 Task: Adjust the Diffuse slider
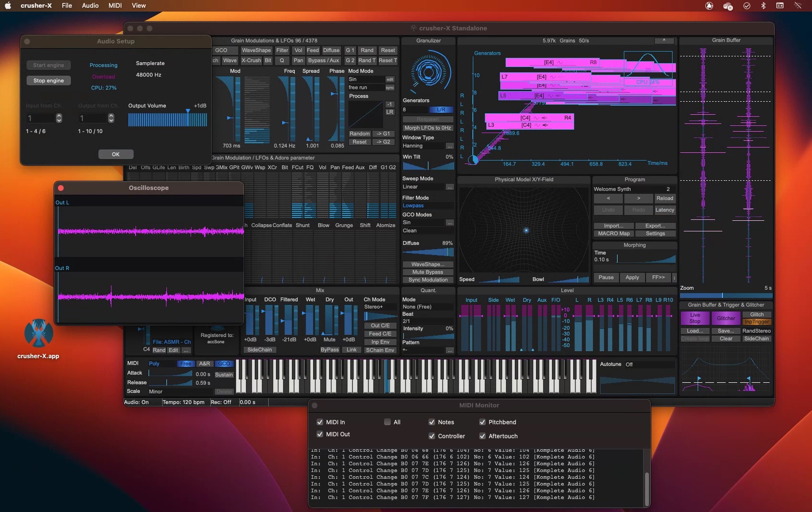point(428,252)
